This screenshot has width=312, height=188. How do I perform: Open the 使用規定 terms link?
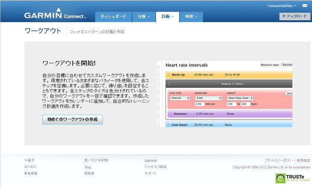(303, 160)
